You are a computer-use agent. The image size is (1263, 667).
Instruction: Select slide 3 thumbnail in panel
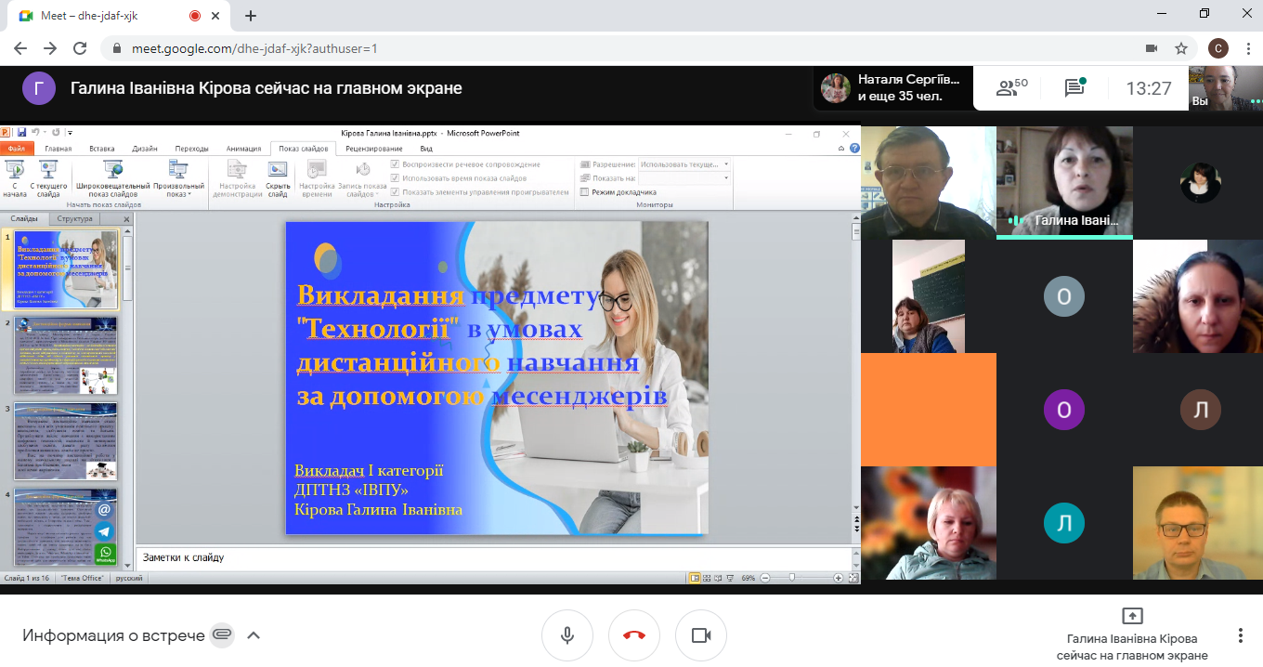tap(66, 441)
